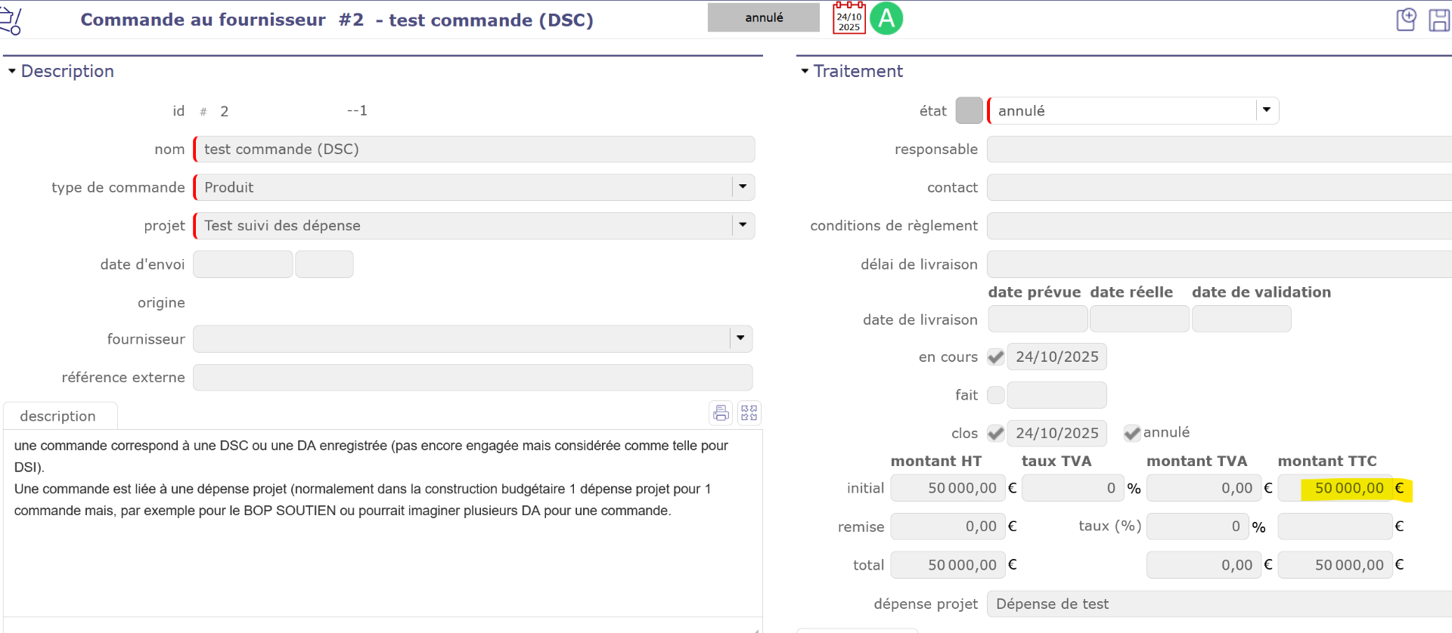The image size is (1452, 633).
Task: Open the 'état' status dropdown
Action: tap(1267, 110)
